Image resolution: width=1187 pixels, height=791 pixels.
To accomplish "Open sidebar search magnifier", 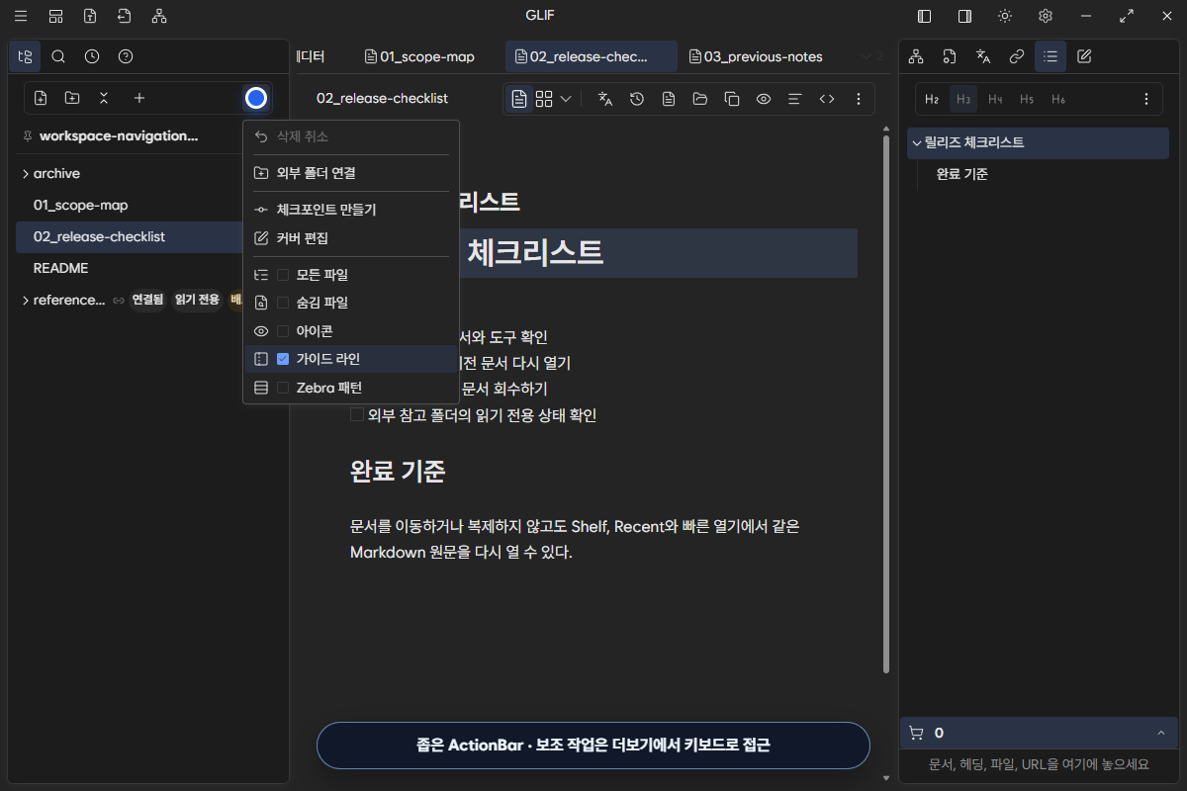I will 58,56.
